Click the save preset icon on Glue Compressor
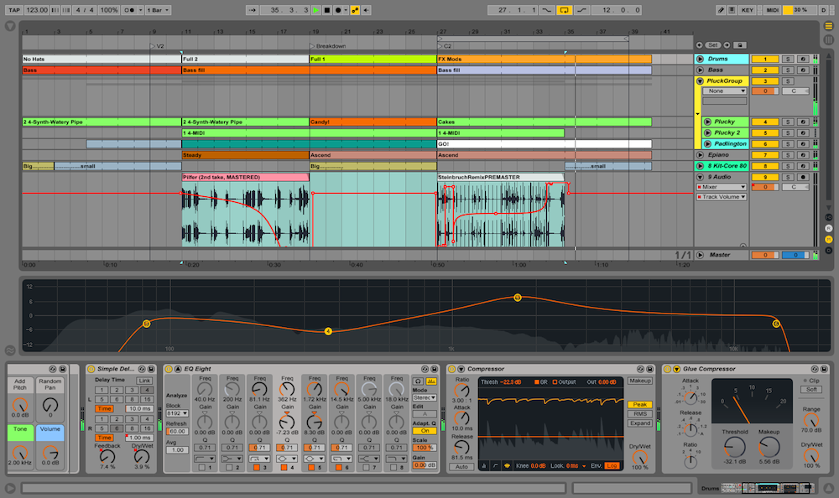Image resolution: width=839 pixels, height=498 pixels. (824, 369)
